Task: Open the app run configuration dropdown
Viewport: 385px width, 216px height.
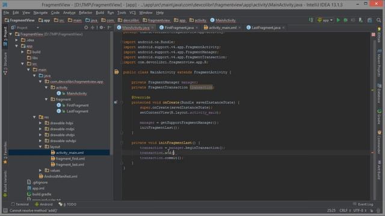Action: (325, 20)
